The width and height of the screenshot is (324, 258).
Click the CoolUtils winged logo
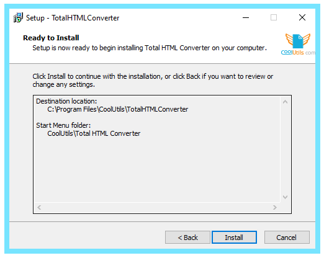coord(298,44)
